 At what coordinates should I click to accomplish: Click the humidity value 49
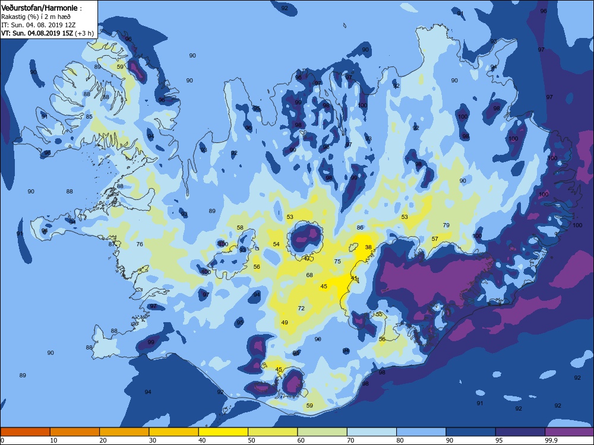point(285,322)
